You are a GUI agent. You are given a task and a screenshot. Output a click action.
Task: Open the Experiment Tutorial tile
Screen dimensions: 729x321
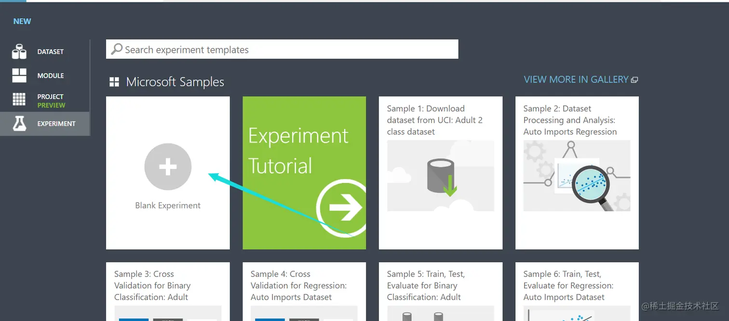(304, 173)
